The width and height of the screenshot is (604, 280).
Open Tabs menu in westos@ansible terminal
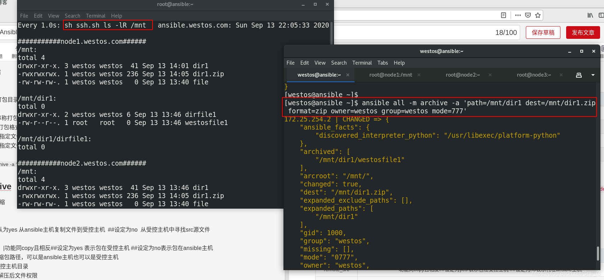click(x=383, y=63)
